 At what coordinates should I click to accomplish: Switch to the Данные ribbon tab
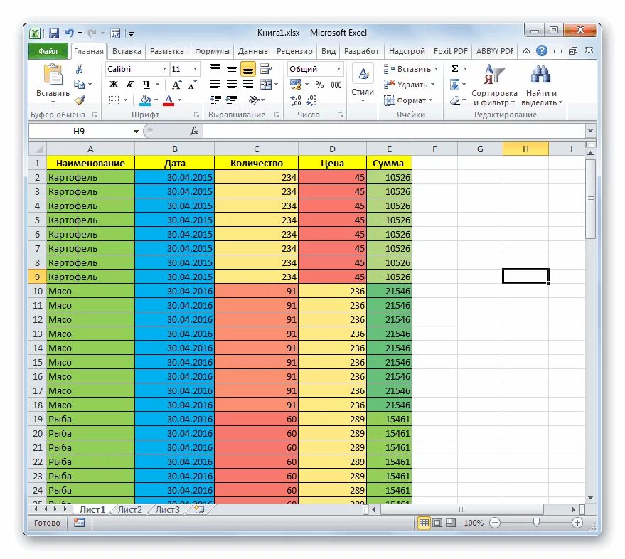[x=252, y=51]
